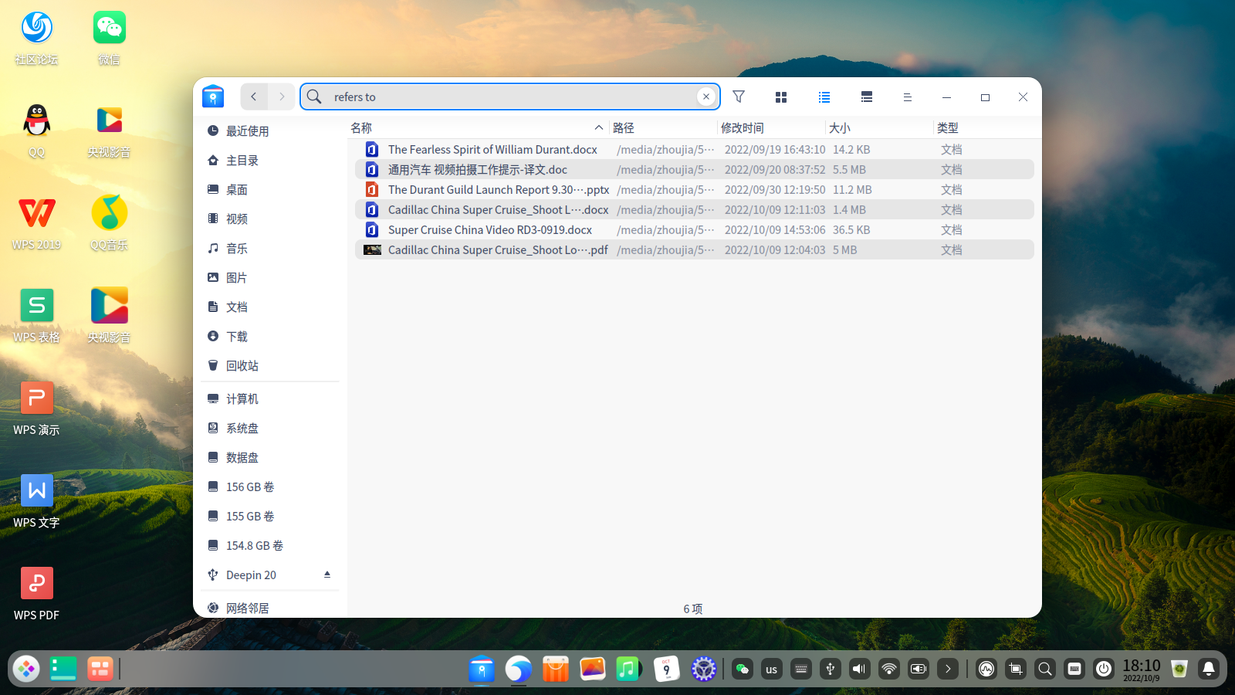The width and height of the screenshot is (1235, 695).
Task: Open the app store in the dock
Action: (x=556, y=669)
